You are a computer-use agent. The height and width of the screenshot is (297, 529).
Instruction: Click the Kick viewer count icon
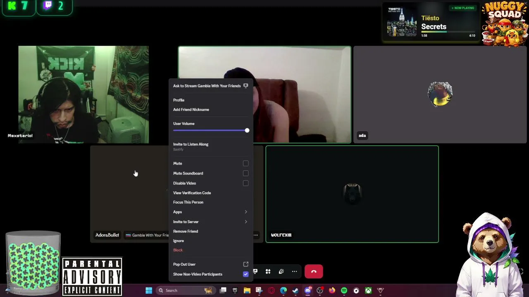(x=12, y=6)
